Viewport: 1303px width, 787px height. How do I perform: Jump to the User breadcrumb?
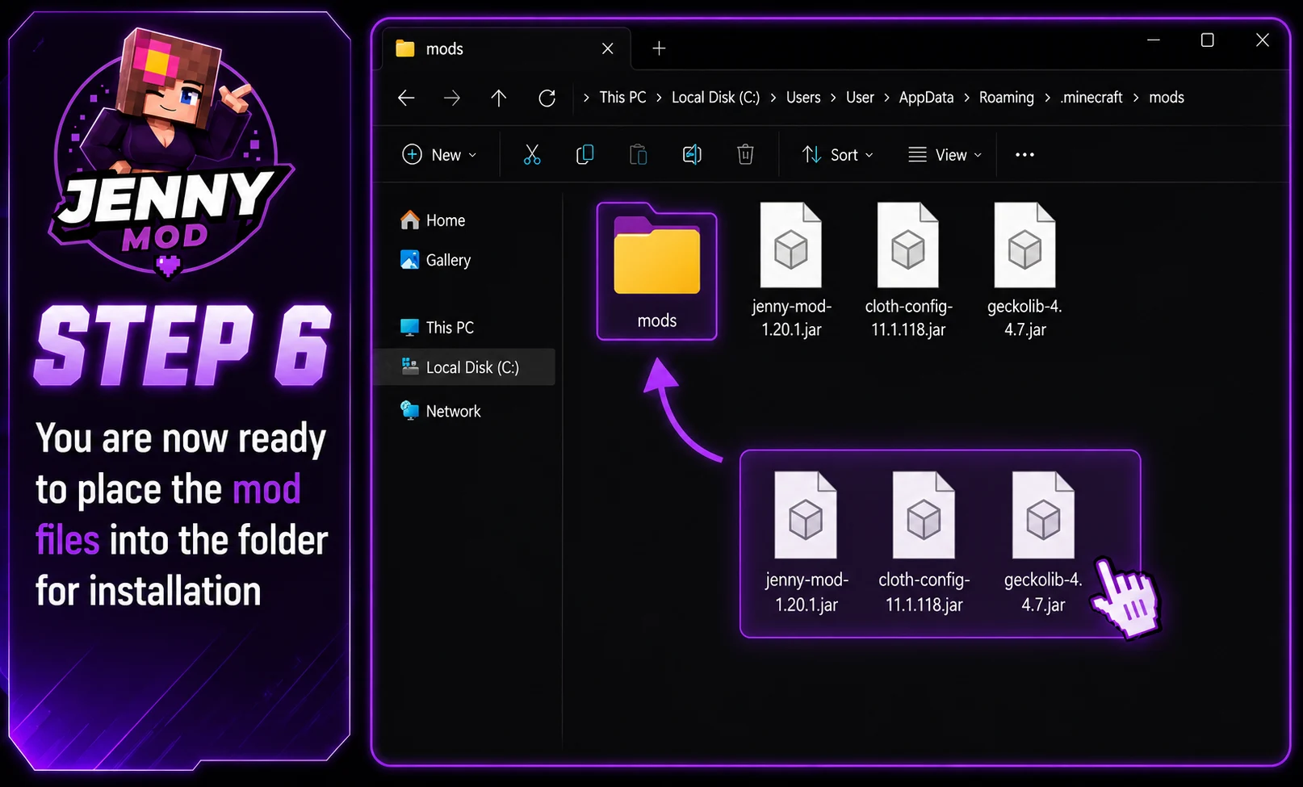click(860, 98)
